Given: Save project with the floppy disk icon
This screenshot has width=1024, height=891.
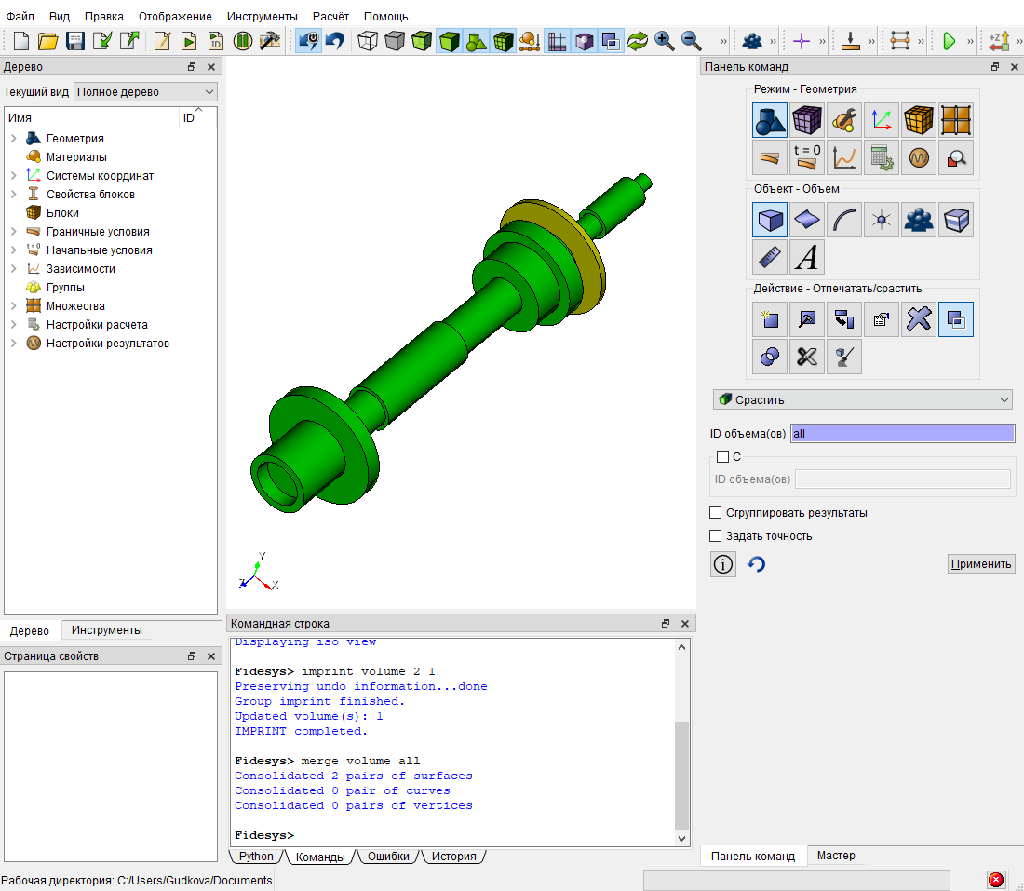Looking at the screenshot, I should (x=75, y=41).
